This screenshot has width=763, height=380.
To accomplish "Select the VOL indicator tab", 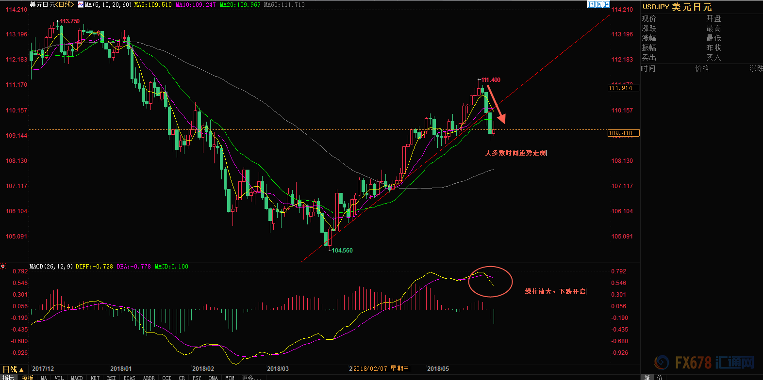I will point(59,378).
